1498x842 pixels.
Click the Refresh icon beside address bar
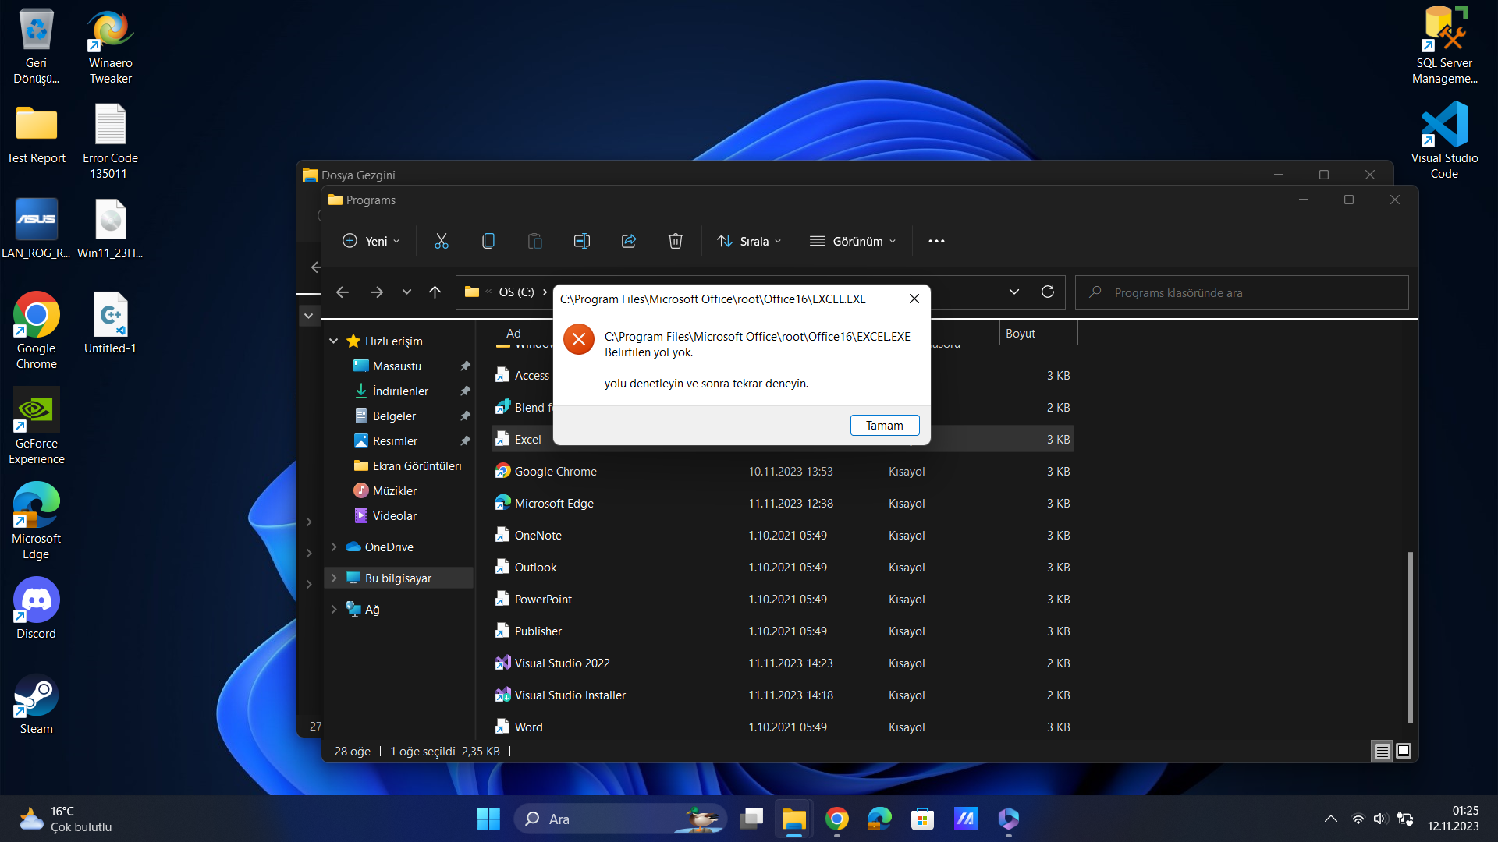tap(1048, 292)
